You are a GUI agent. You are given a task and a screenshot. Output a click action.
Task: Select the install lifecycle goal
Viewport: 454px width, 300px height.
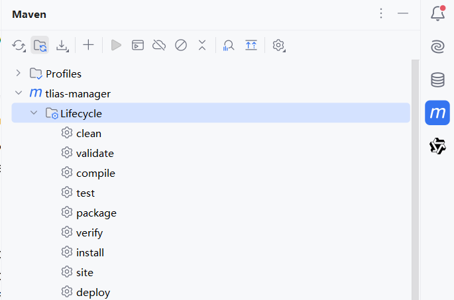tap(90, 253)
